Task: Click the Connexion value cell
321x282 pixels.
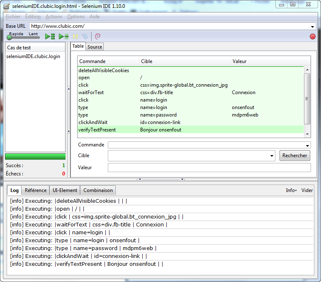Action: (243, 92)
